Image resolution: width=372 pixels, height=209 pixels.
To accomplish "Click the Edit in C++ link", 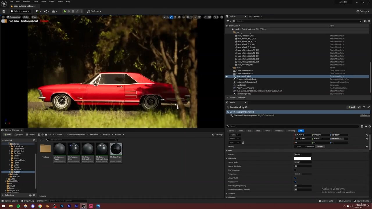I will [365, 116].
